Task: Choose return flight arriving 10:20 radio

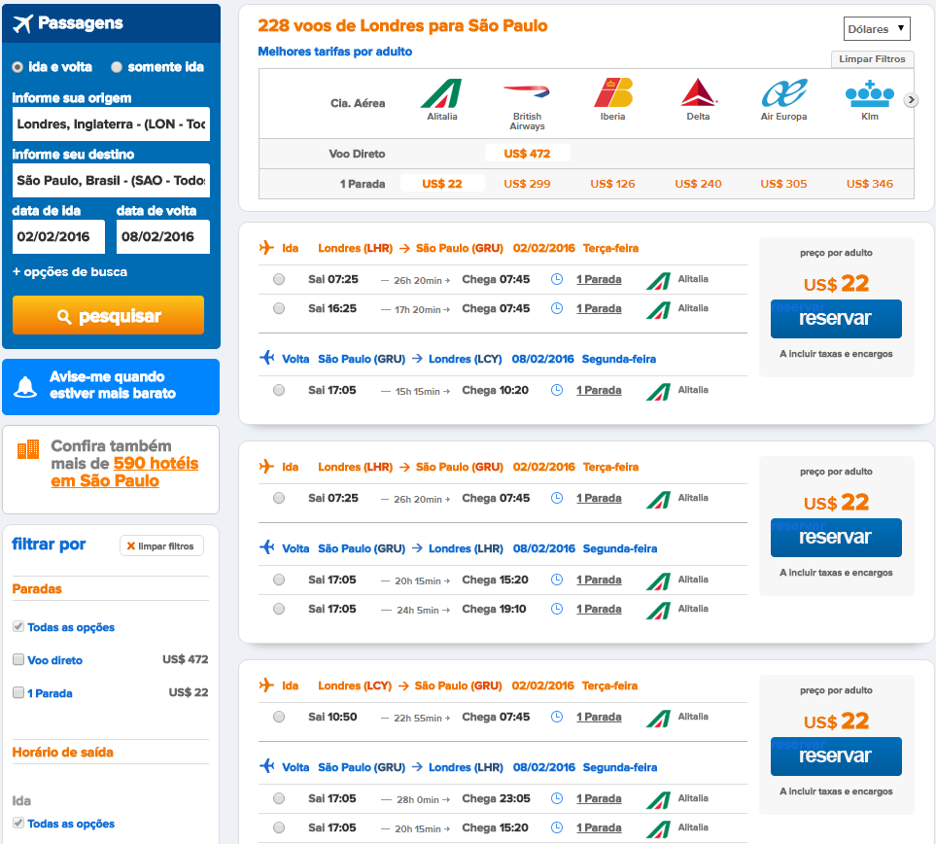Action: click(x=279, y=390)
